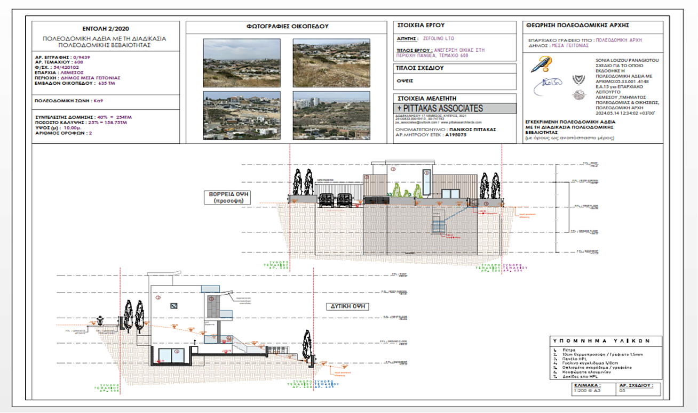Click the Cyprus coat of arms emblem
This screenshot has height=413, width=698.
[576, 80]
